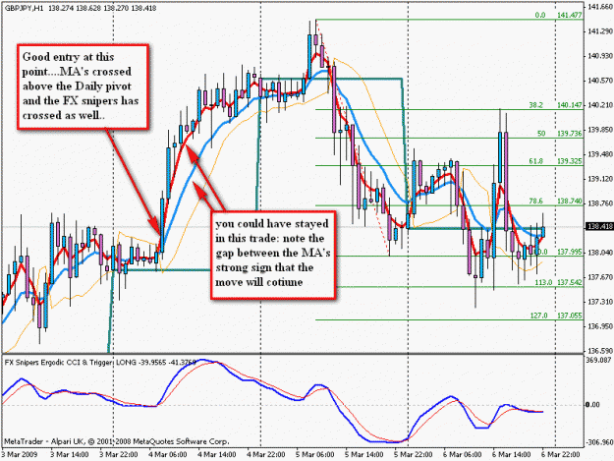Select the highlighted 138.418 current price tag
The height and width of the screenshot is (461, 614).
(x=598, y=227)
